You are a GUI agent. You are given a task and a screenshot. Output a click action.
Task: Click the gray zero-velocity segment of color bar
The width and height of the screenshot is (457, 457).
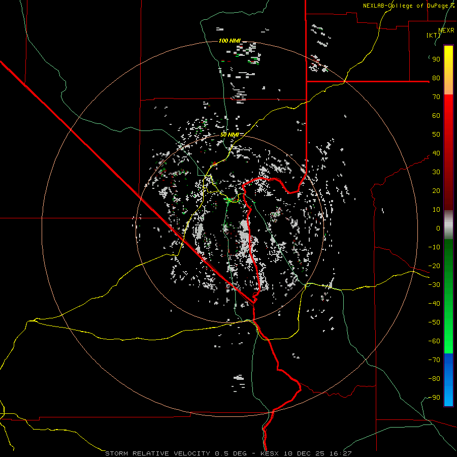coord(448,225)
